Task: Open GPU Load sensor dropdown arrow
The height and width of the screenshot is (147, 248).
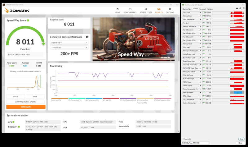Action: tap(200, 47)
